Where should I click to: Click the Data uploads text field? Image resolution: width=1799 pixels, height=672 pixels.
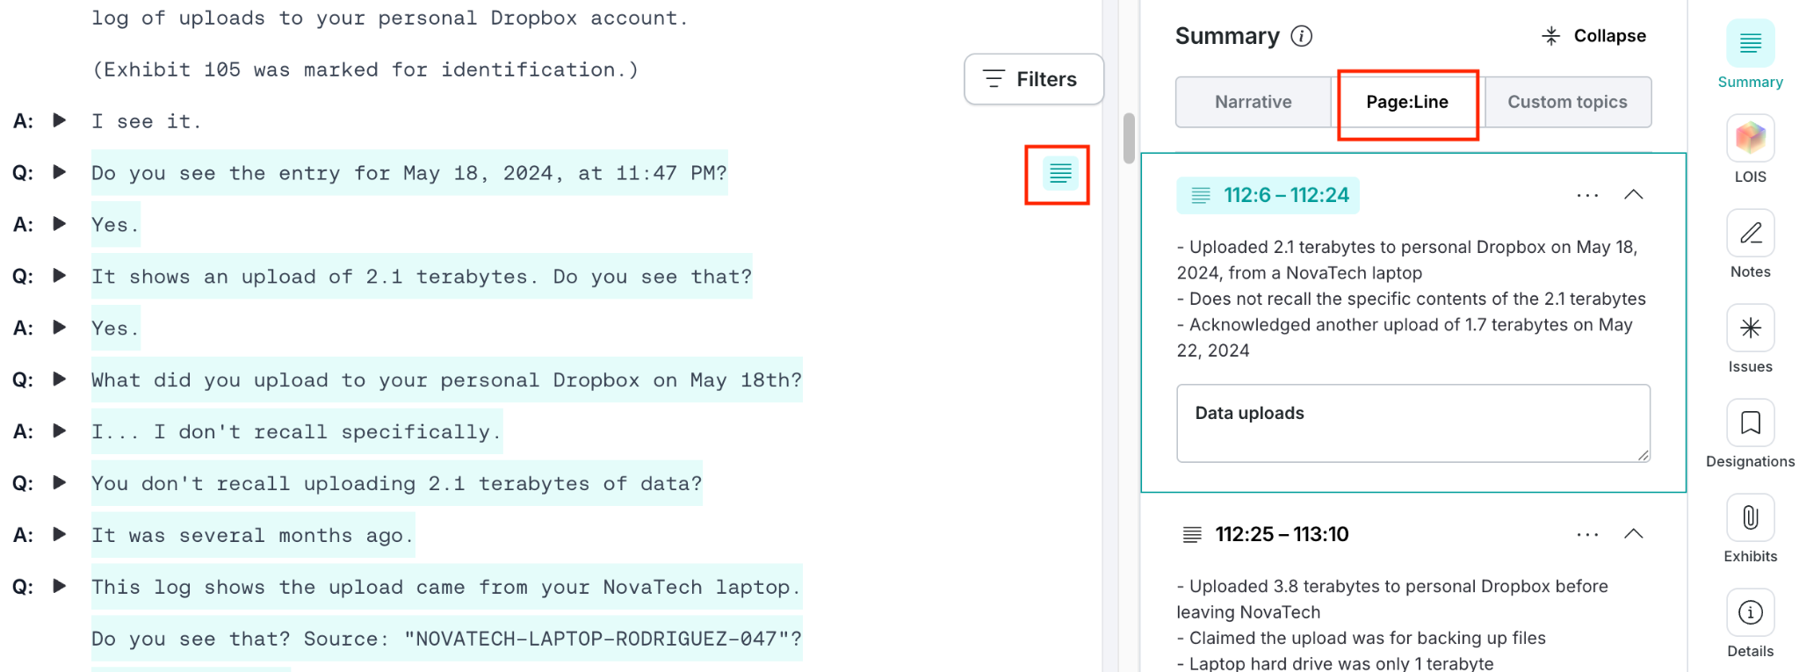pyautogui.click(x=1413, y=423)
